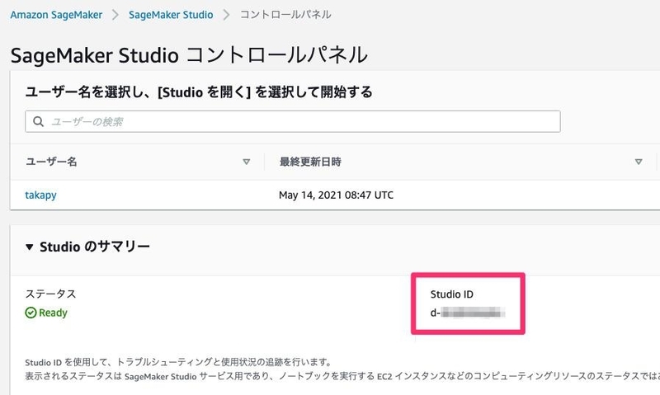Click the green Ready status icon
Viewport: 660px width, 395px height.
pyautogui.click(x=31, y=313)
